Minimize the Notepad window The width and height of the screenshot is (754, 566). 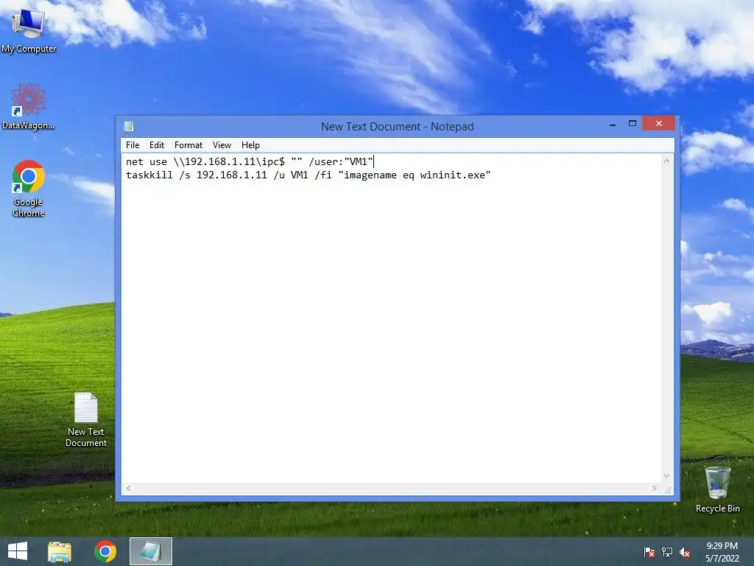tap(612, 124)
